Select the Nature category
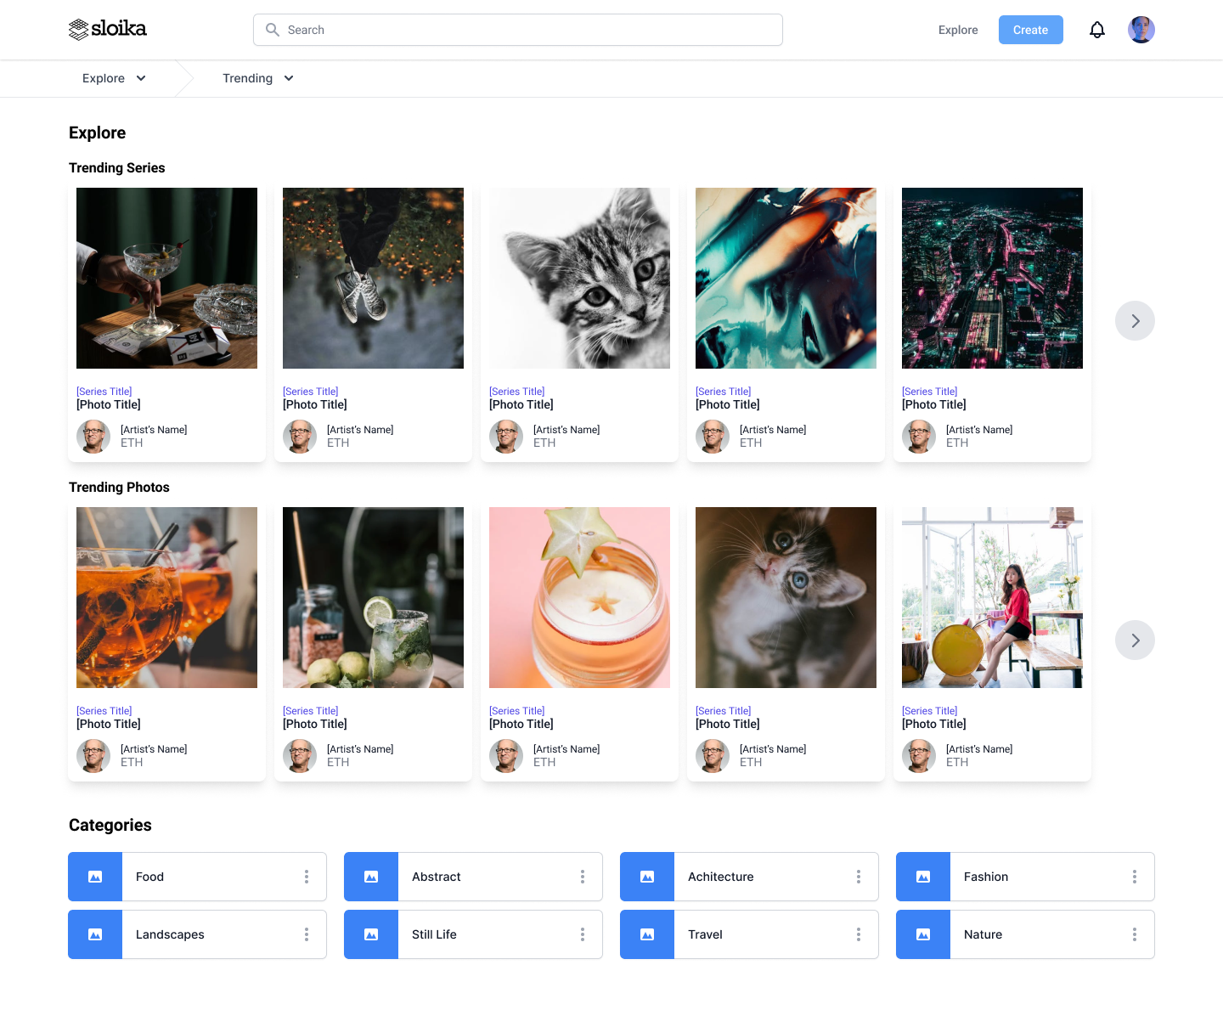 click(x=1025, y=934)
